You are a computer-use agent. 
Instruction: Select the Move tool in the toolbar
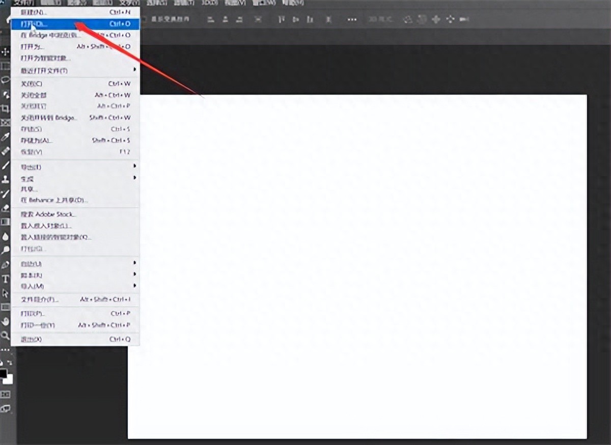tap(6, 52)
